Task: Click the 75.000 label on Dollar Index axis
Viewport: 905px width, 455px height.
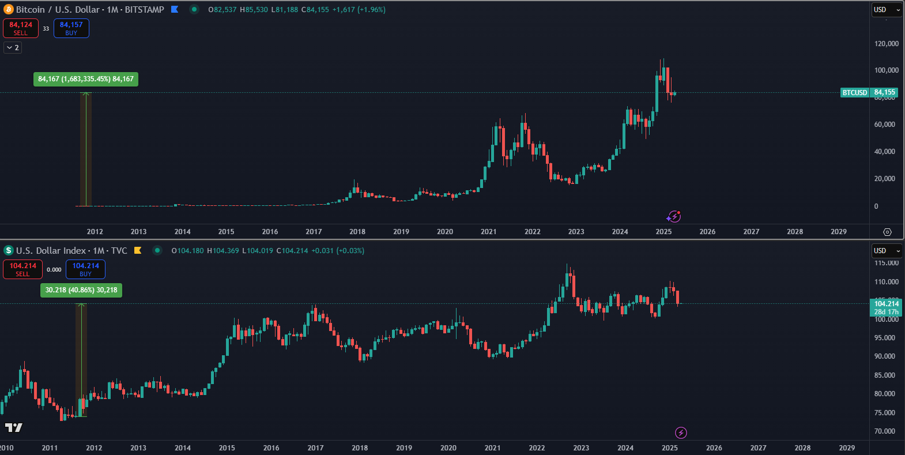Action: [x=885, y=413]
